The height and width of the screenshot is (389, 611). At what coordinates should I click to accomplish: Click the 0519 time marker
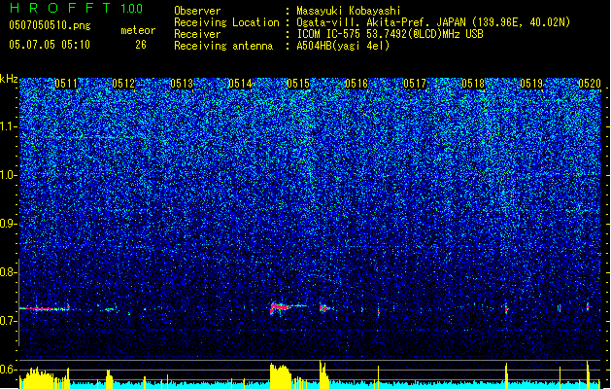pyautogui.click(x=531, y=84)
